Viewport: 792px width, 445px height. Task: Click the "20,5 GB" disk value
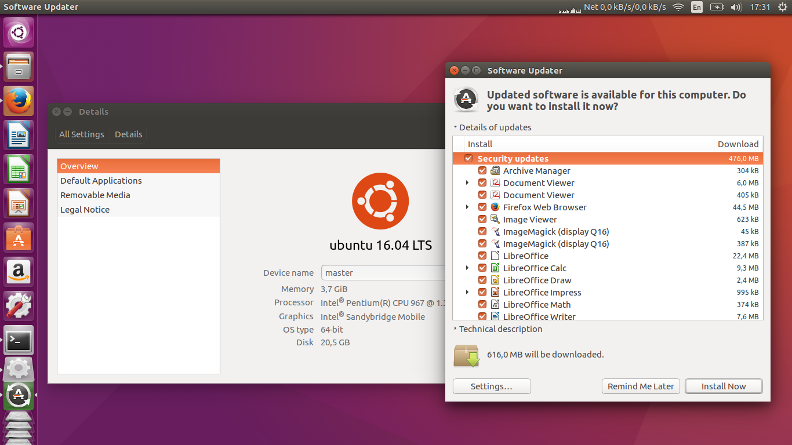(x=335, y=342)
